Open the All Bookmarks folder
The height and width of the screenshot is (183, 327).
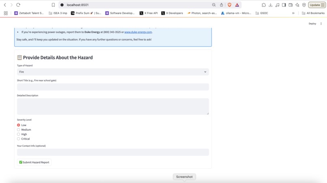click(313, 13)
